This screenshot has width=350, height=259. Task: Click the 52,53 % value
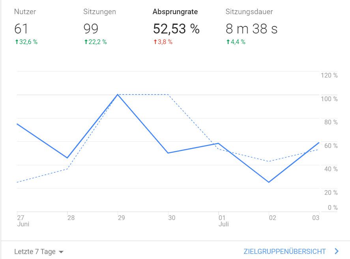coord(176,29)
